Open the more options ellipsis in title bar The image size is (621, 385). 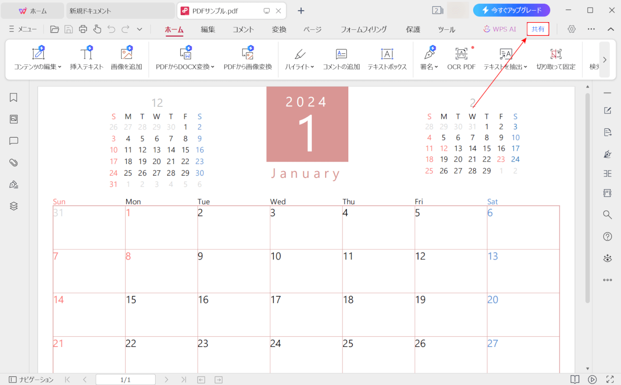(592, 29)
